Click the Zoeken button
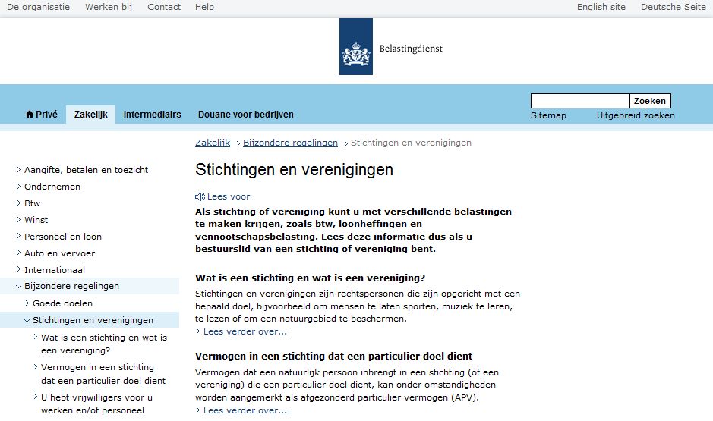Screen dimensions: 713x421 (650, 101)
